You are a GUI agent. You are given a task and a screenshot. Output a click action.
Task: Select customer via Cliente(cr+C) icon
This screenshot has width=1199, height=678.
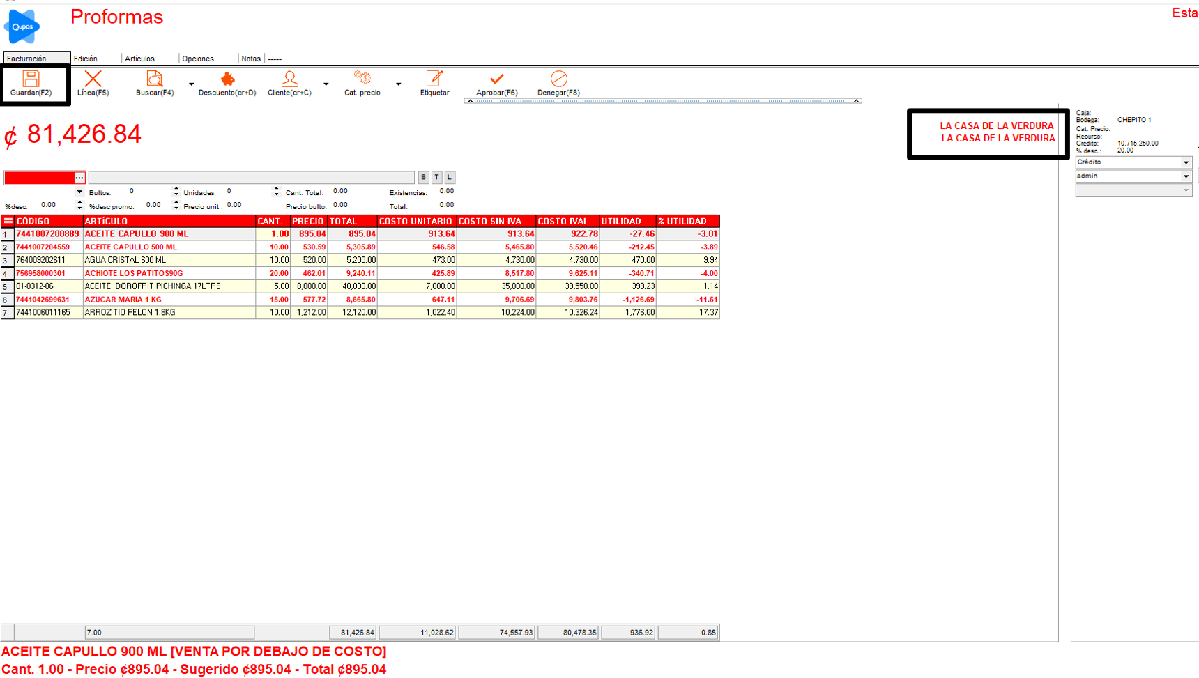point(289,79)
